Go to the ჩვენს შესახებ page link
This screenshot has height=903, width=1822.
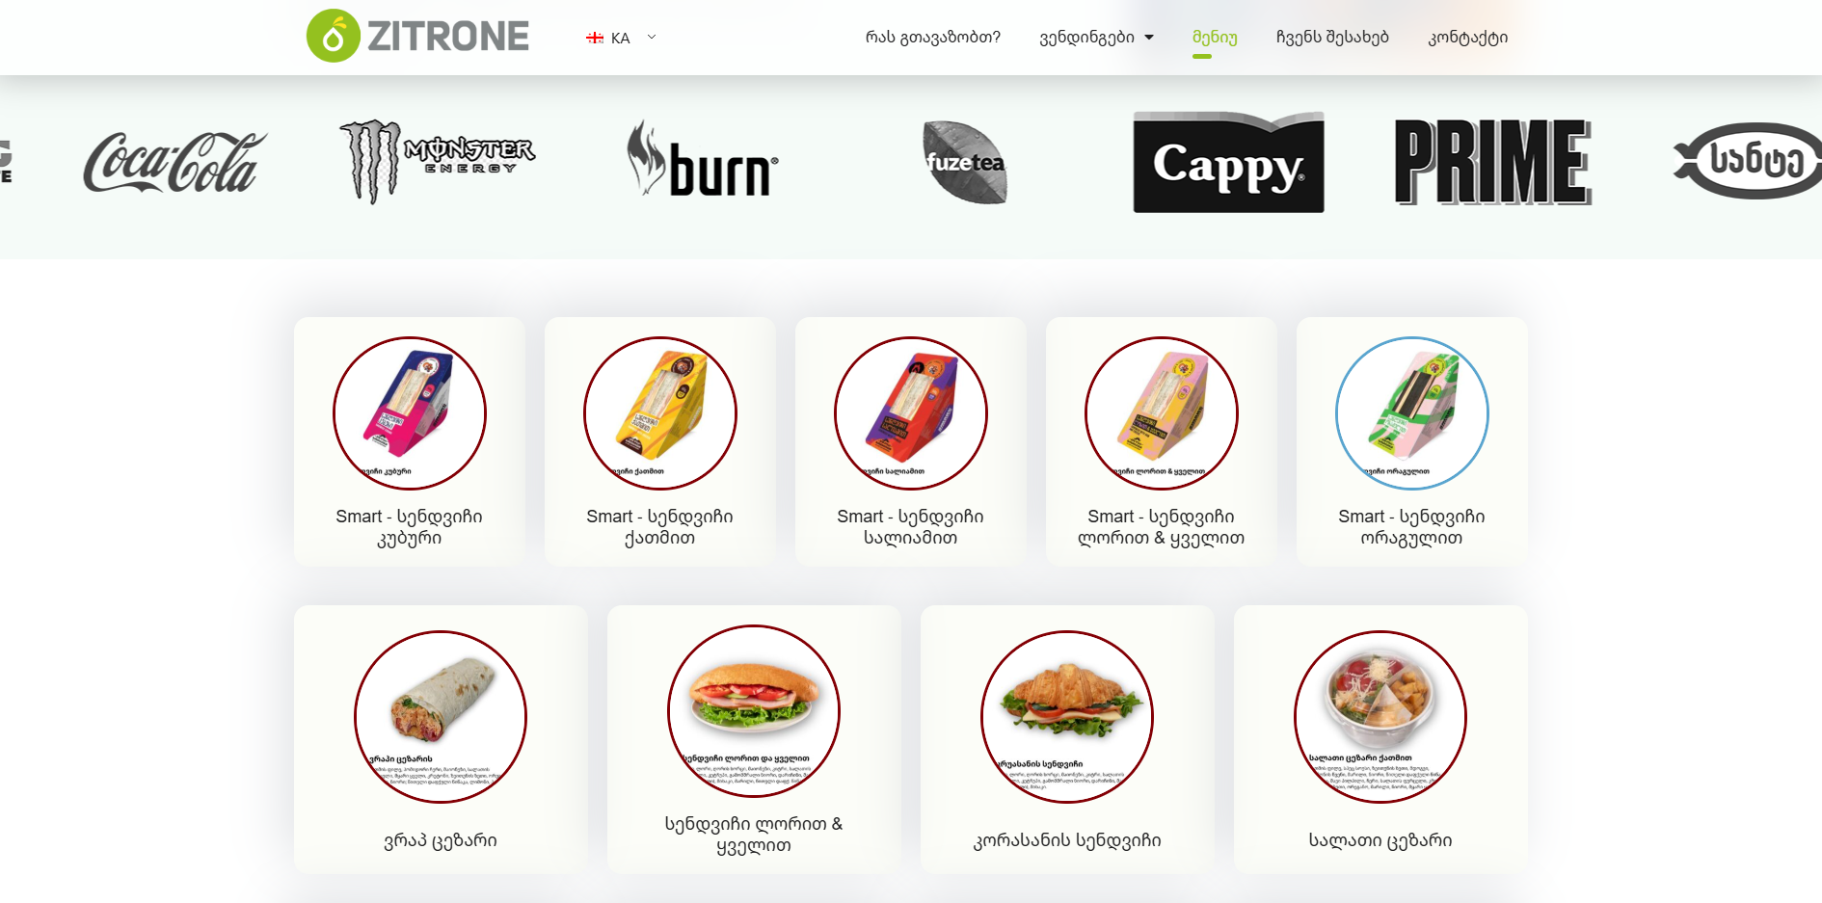coord(1332,38)
